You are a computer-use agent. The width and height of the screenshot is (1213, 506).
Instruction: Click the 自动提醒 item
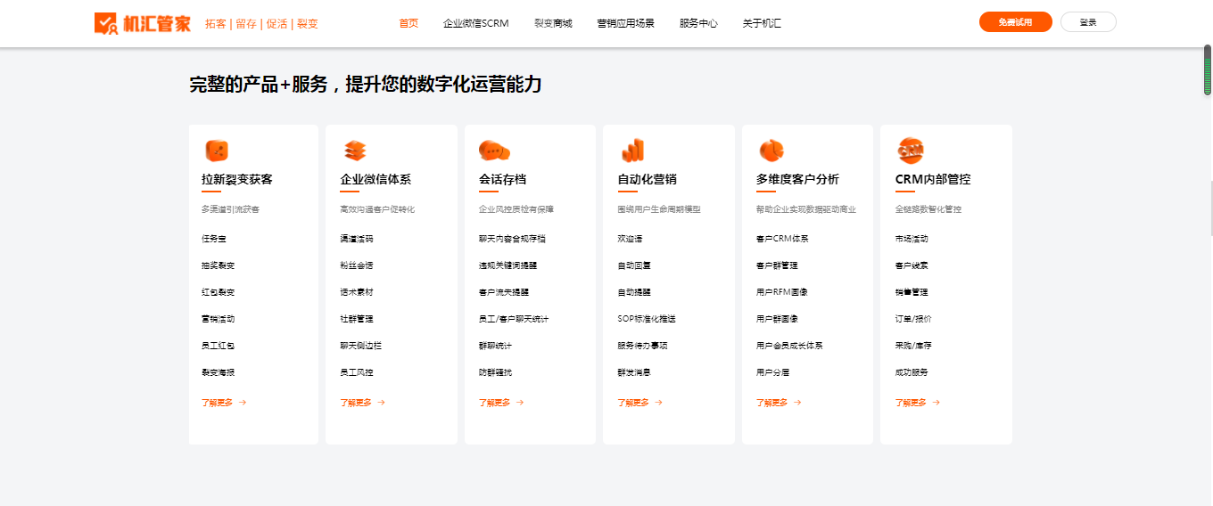tap(634, 292)
